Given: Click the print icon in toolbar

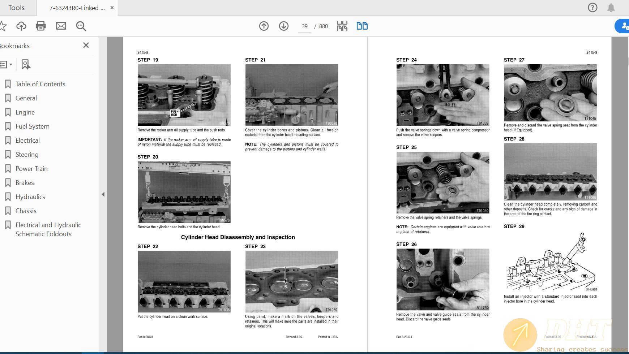Looking at the screenshot, I should pos(41,26).
